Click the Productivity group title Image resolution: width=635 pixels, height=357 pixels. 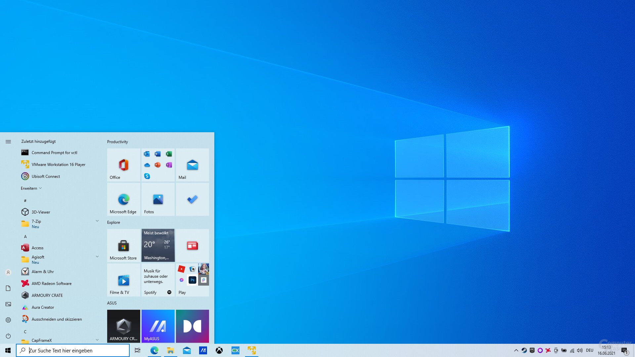click(117, 141)
